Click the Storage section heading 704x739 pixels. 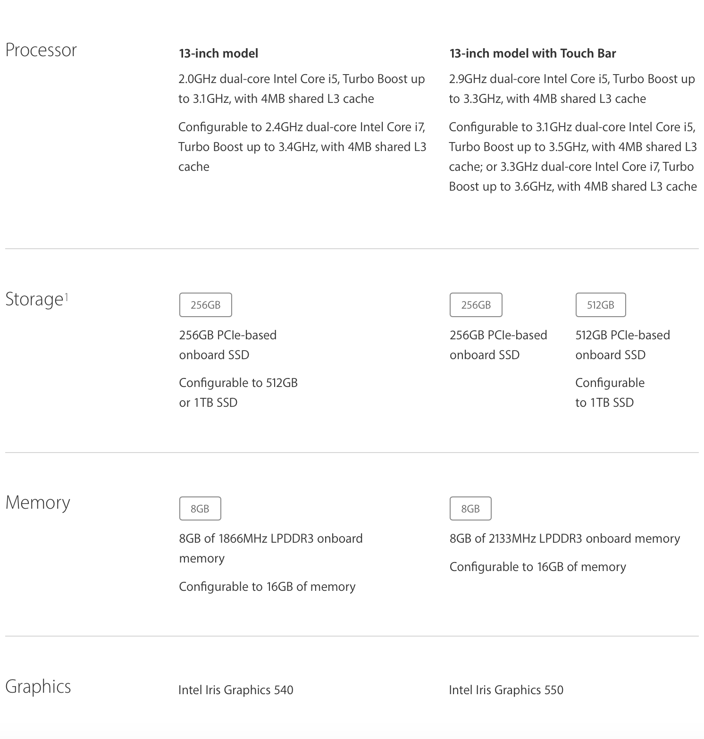point(34,299)
